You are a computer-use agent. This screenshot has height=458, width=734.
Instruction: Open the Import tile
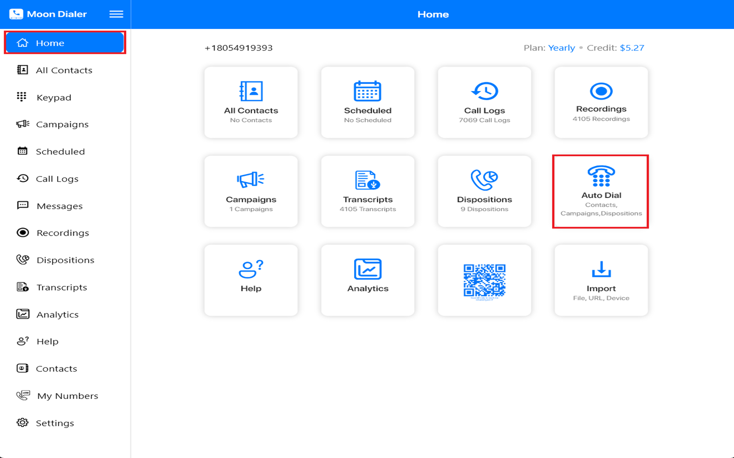tap(601, 280)
